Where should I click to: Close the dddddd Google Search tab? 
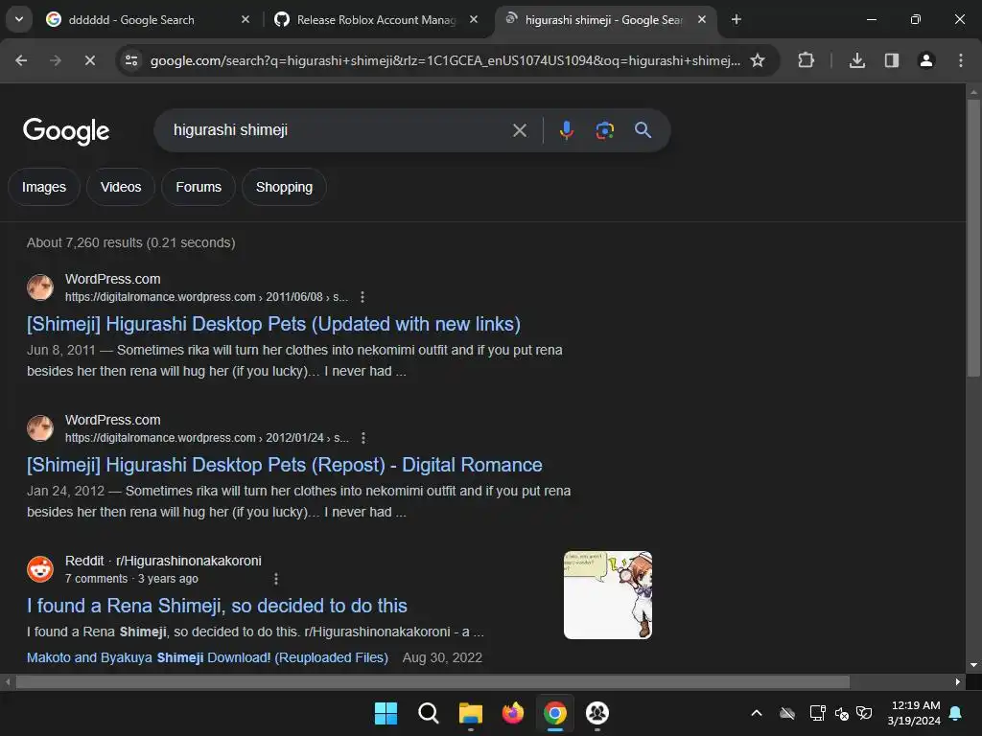(x=245, y=19)
